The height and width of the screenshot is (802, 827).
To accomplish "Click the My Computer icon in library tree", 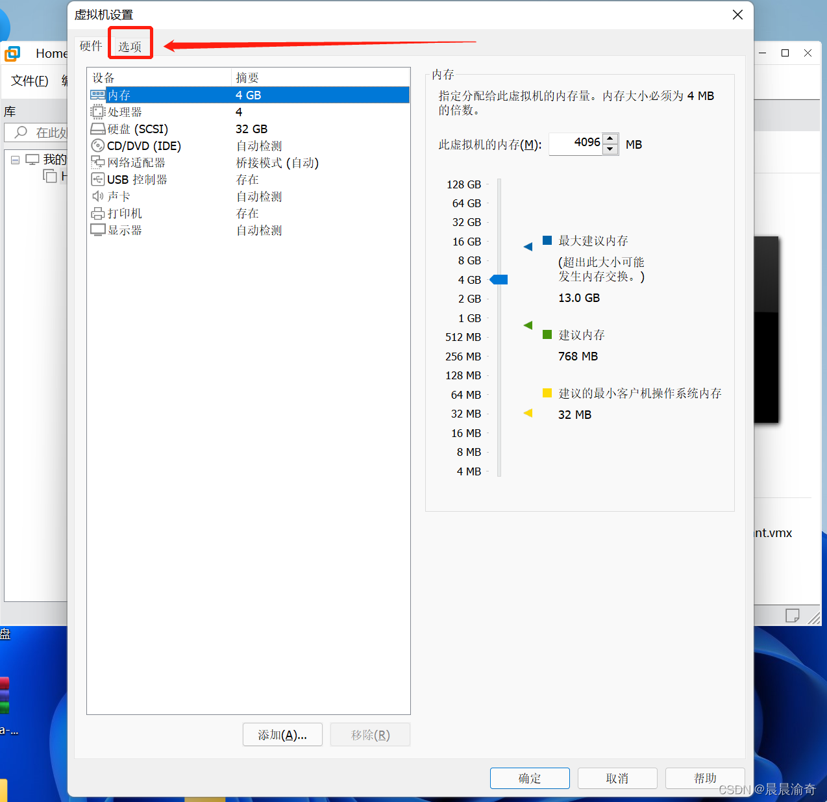I will click(32, 159).
